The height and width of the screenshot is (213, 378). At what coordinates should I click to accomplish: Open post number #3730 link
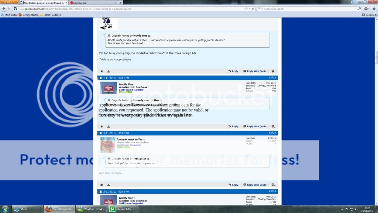272,191
